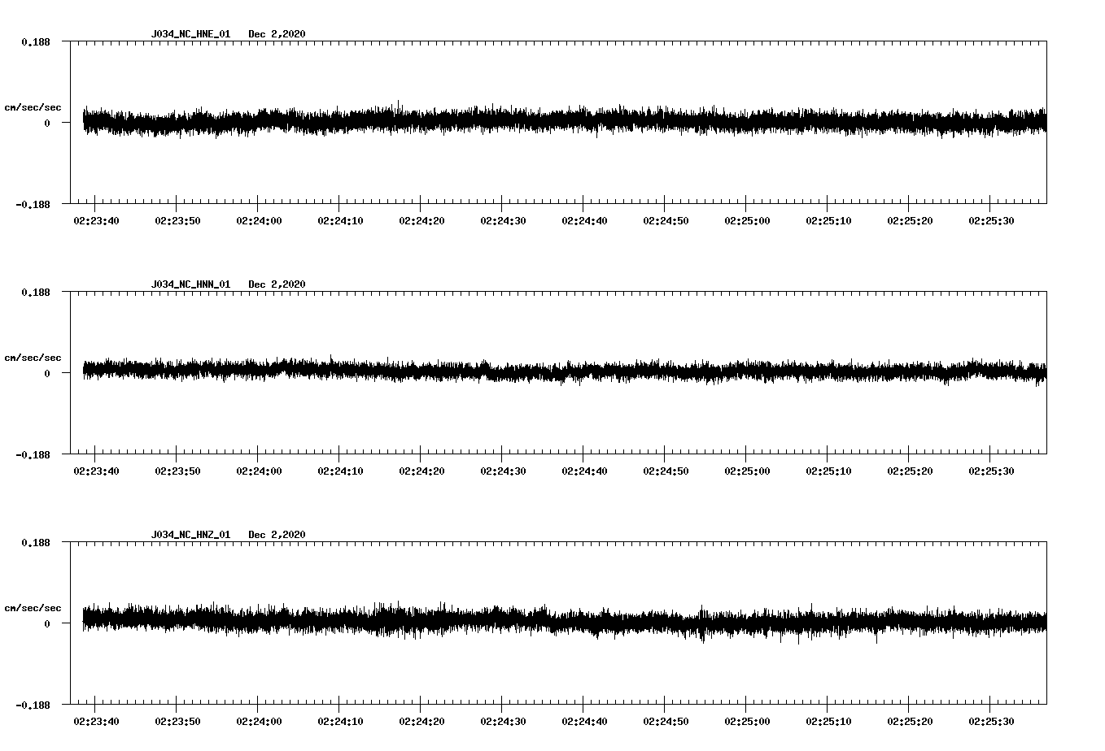This screenshot has height=751, width=1105.
Task: Click the 02:24:40 timestamp under bottom trace
Action: tap(583, 720)
